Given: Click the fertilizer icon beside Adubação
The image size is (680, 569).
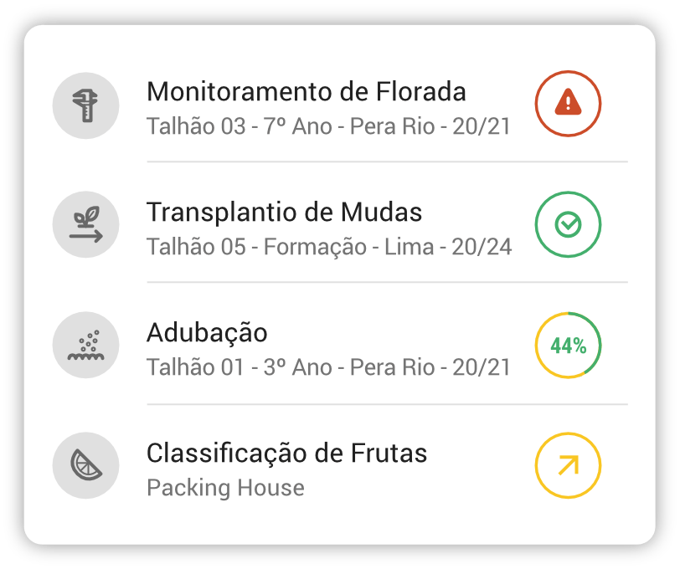Looking at the screenshot, I should pos(85,346).
